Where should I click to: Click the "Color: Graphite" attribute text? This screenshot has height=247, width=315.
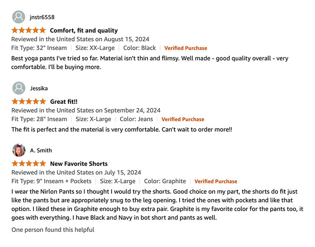pos(165,181)
